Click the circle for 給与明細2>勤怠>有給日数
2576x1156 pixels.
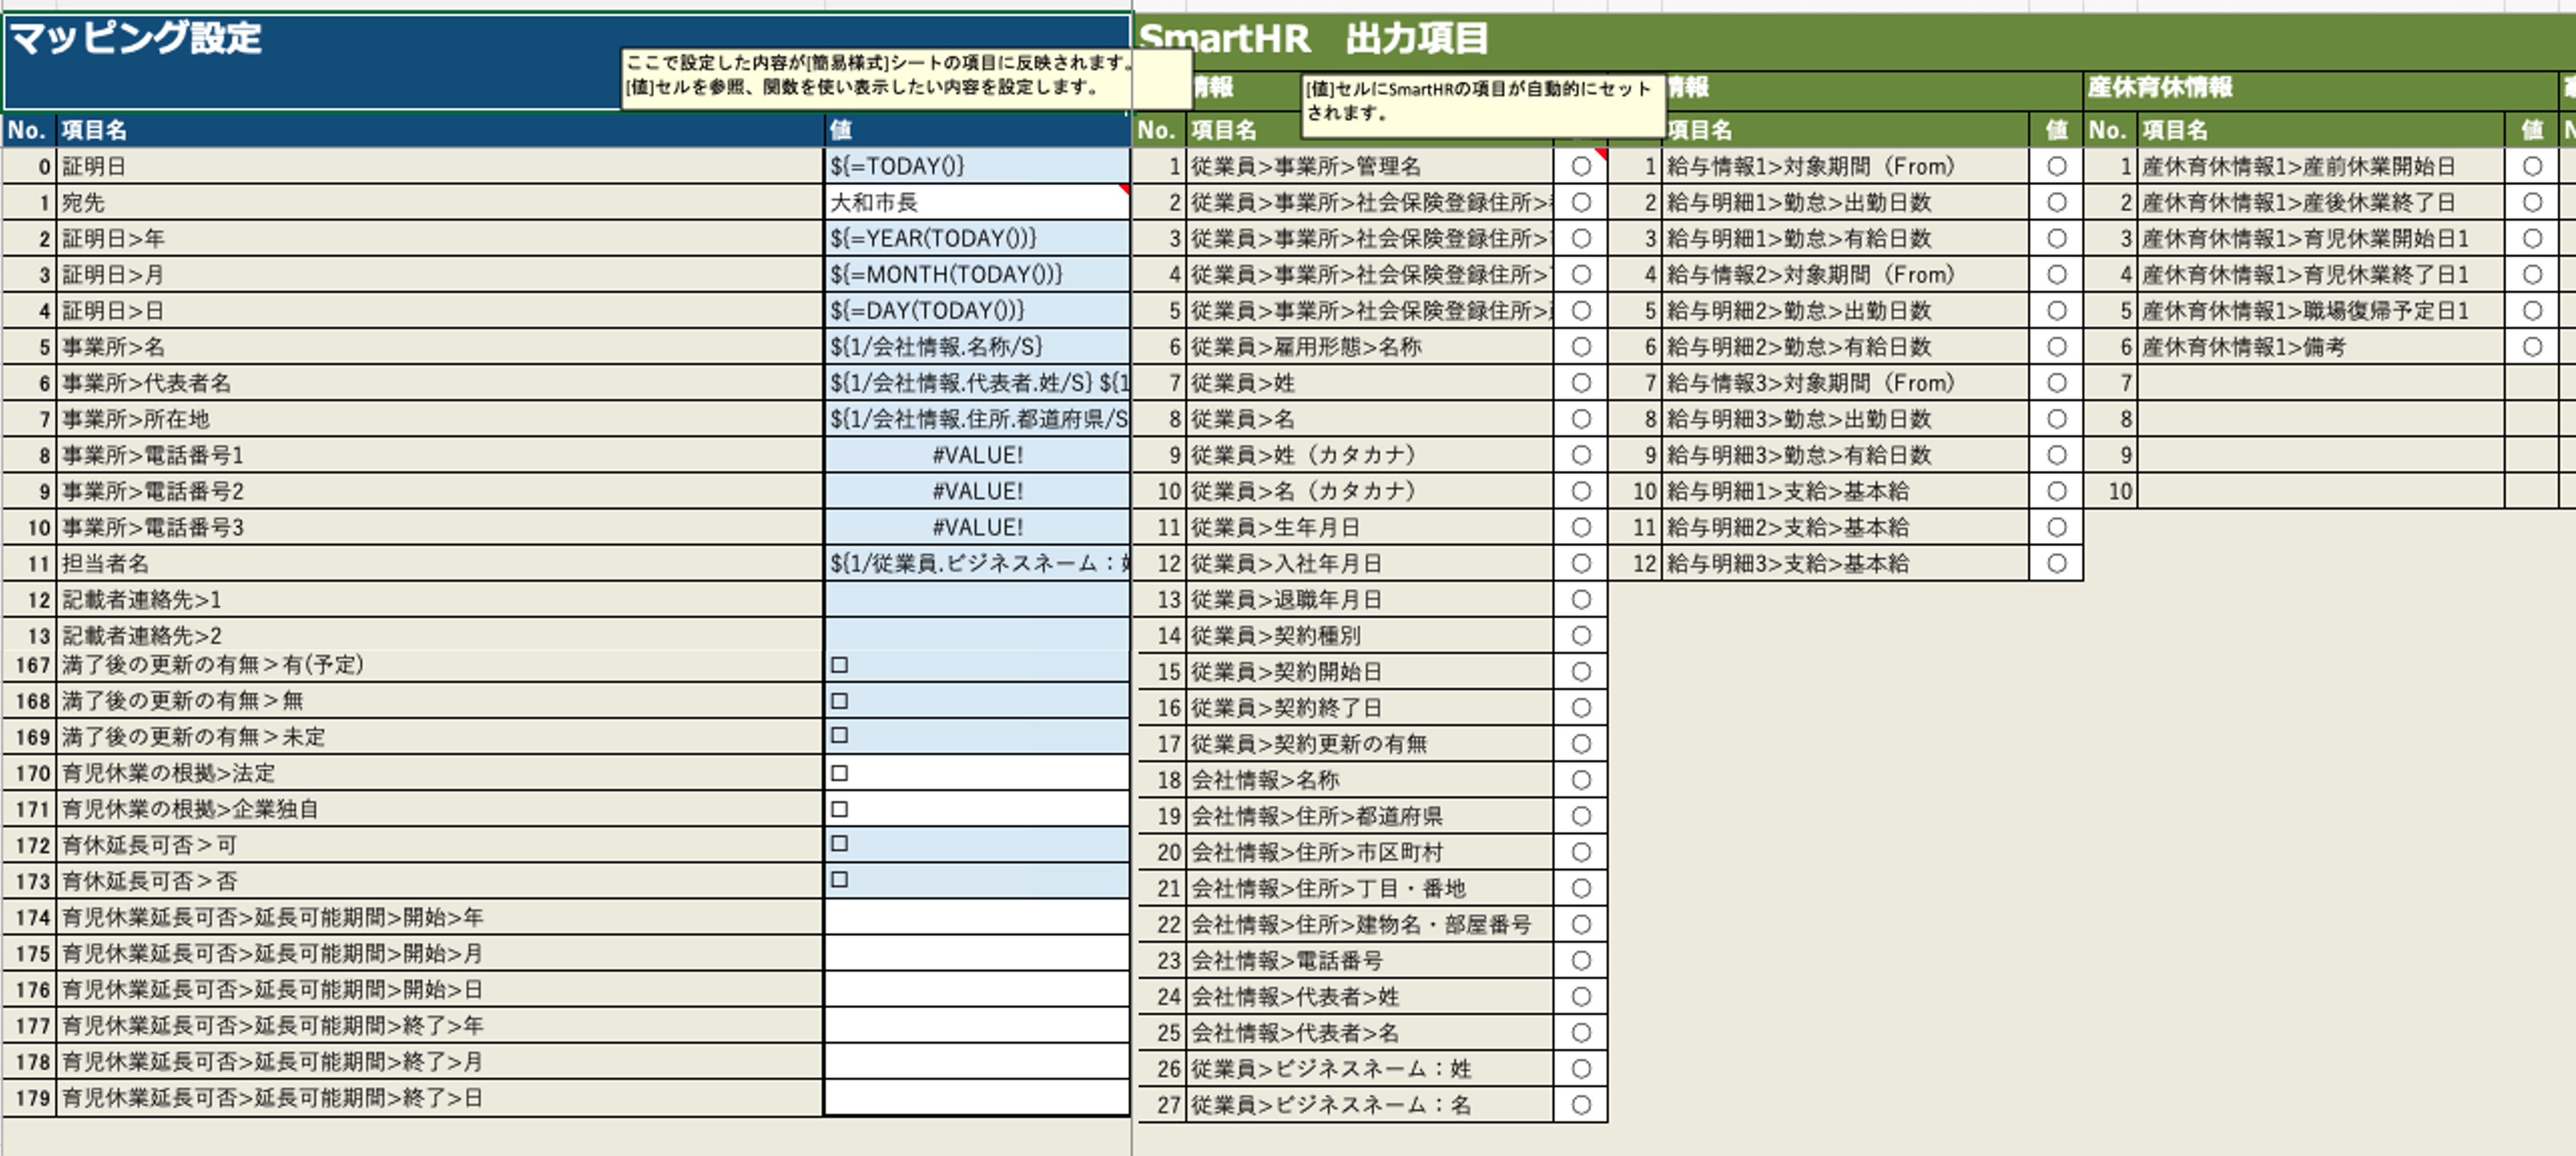pos(2057,346)
